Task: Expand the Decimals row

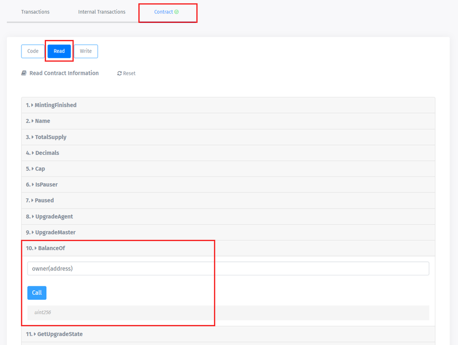Action: pyautogui.click(x=47, y=153)
